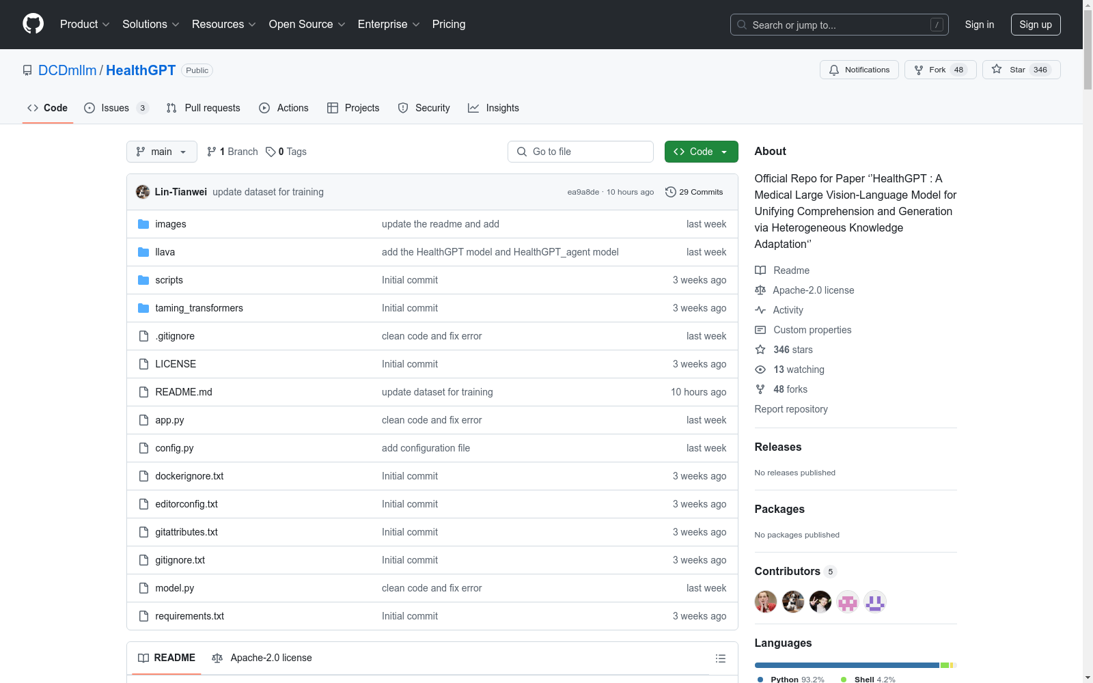1093x683 pixels.
Task: Click the commit history clock icon
Action: (x=671, y=192)
